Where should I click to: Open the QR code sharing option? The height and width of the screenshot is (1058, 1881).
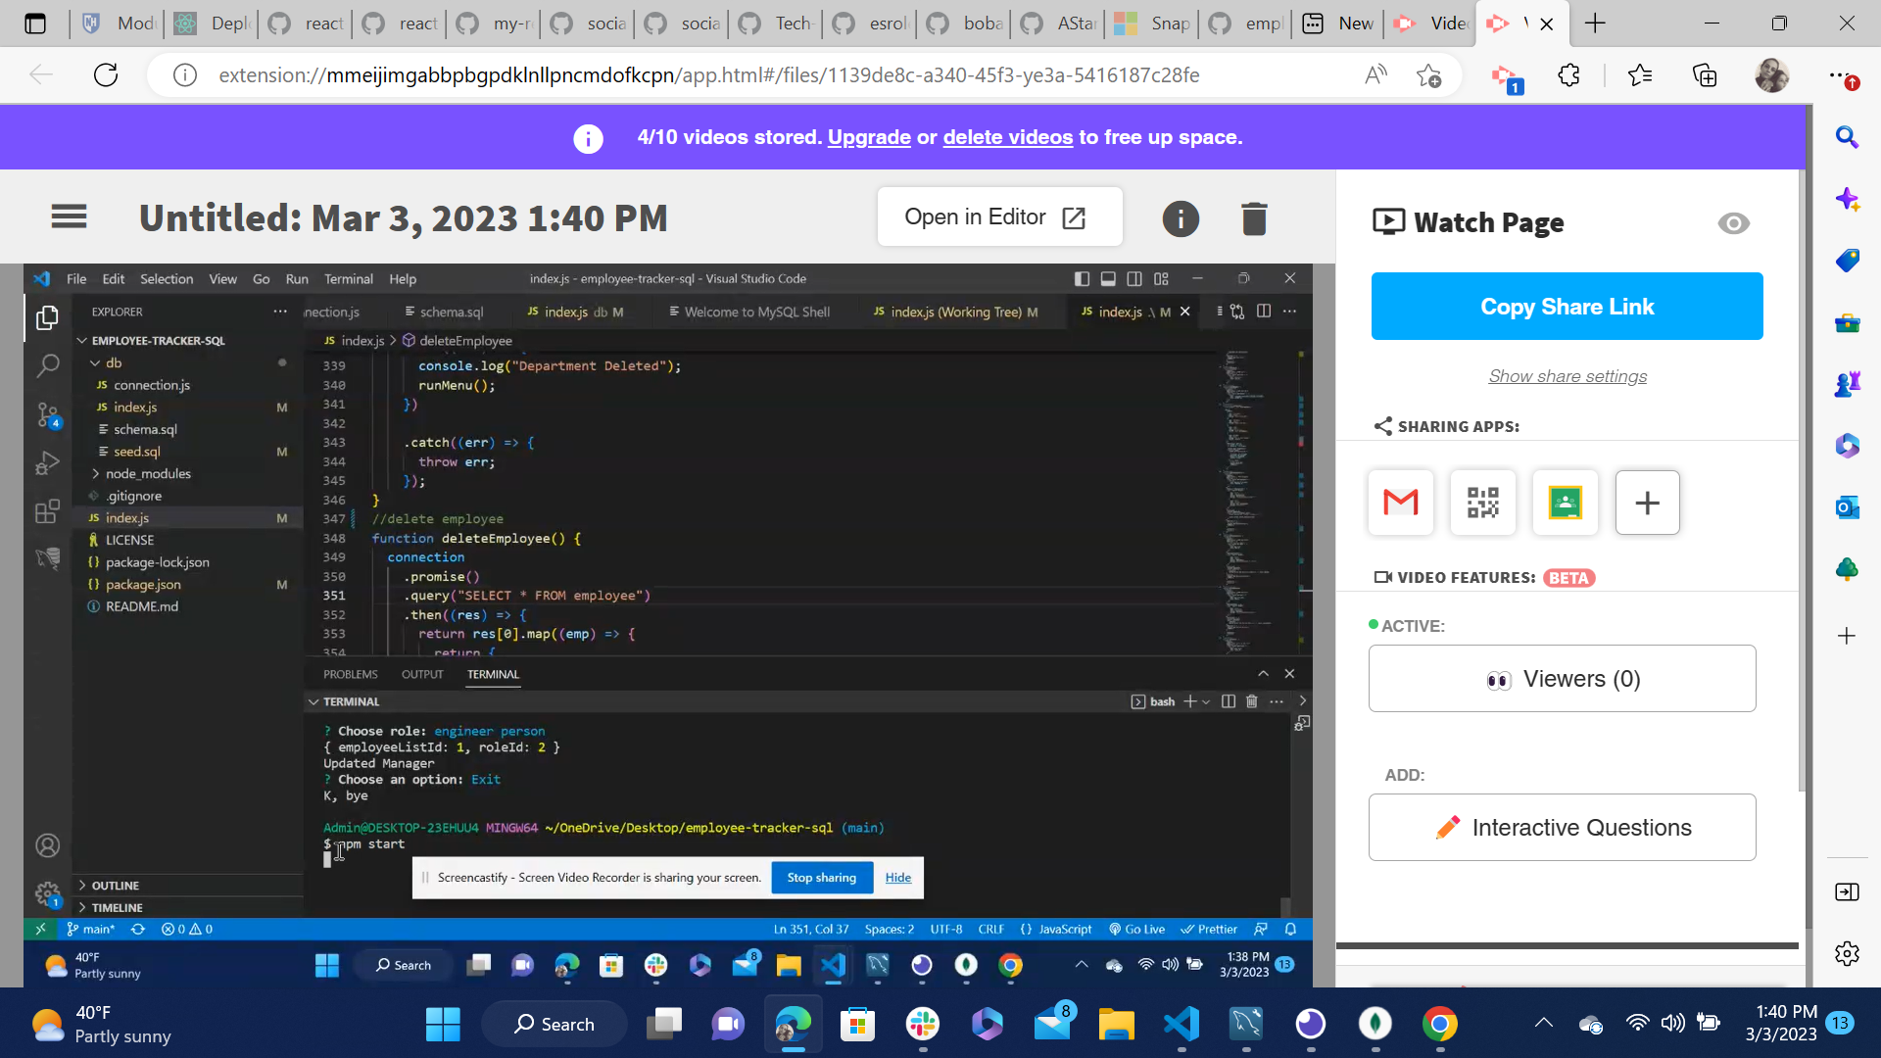click(x=1481, y=503)
